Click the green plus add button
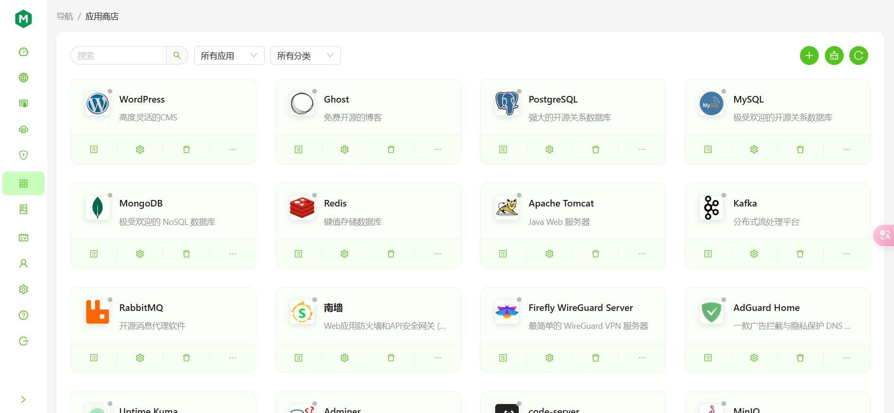The image size is (894, 413). (x=809, y=56)
